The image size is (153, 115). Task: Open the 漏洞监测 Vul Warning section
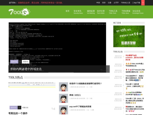click(x=91, y=12)
